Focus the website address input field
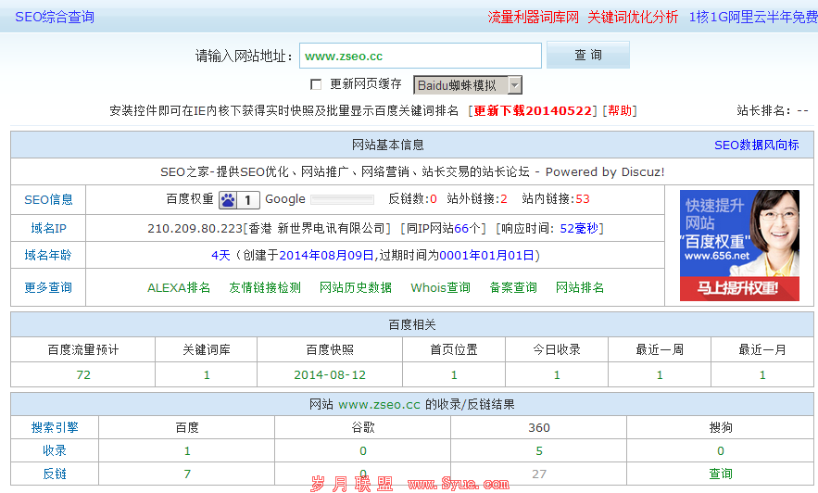The height and width of the screenshot is (493, 818). [420, 56]
